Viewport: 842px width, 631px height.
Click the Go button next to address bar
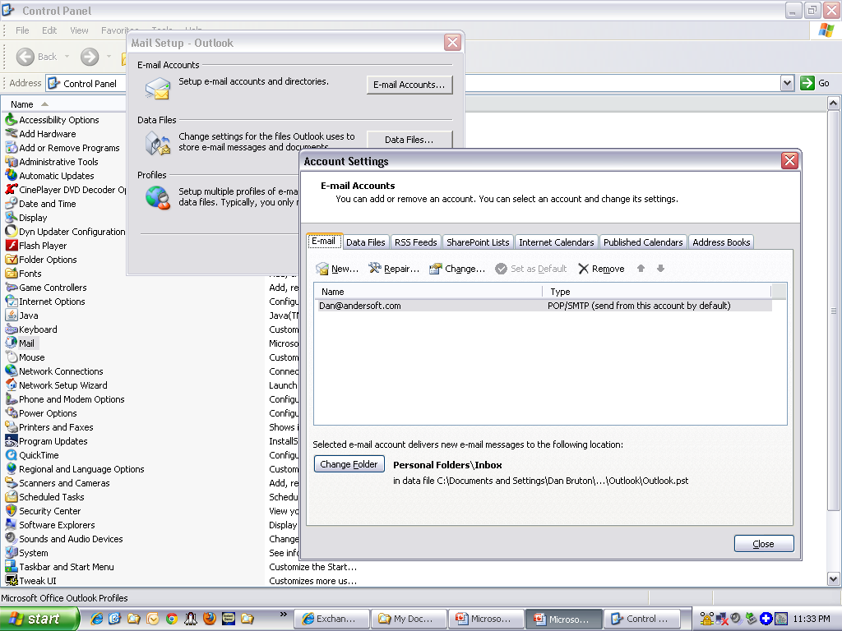click(815, 83)
